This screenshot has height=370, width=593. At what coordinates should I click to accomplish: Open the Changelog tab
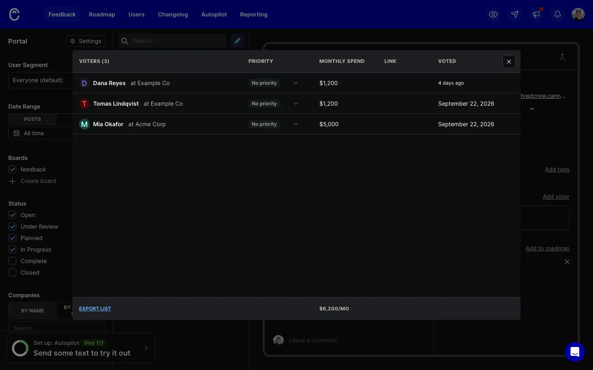pos(173,14)
